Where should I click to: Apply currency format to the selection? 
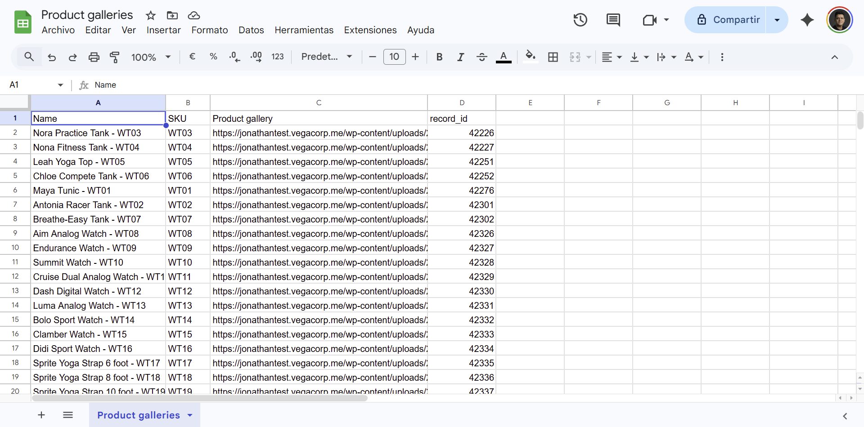[x=193, y=57]
